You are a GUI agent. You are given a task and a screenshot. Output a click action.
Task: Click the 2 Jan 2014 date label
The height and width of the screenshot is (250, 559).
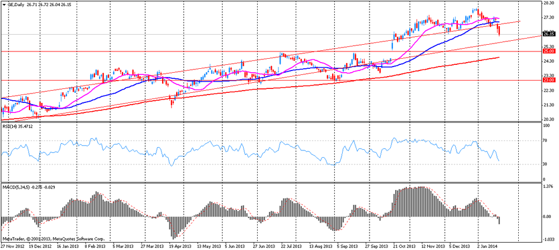(x=487, y=247)
